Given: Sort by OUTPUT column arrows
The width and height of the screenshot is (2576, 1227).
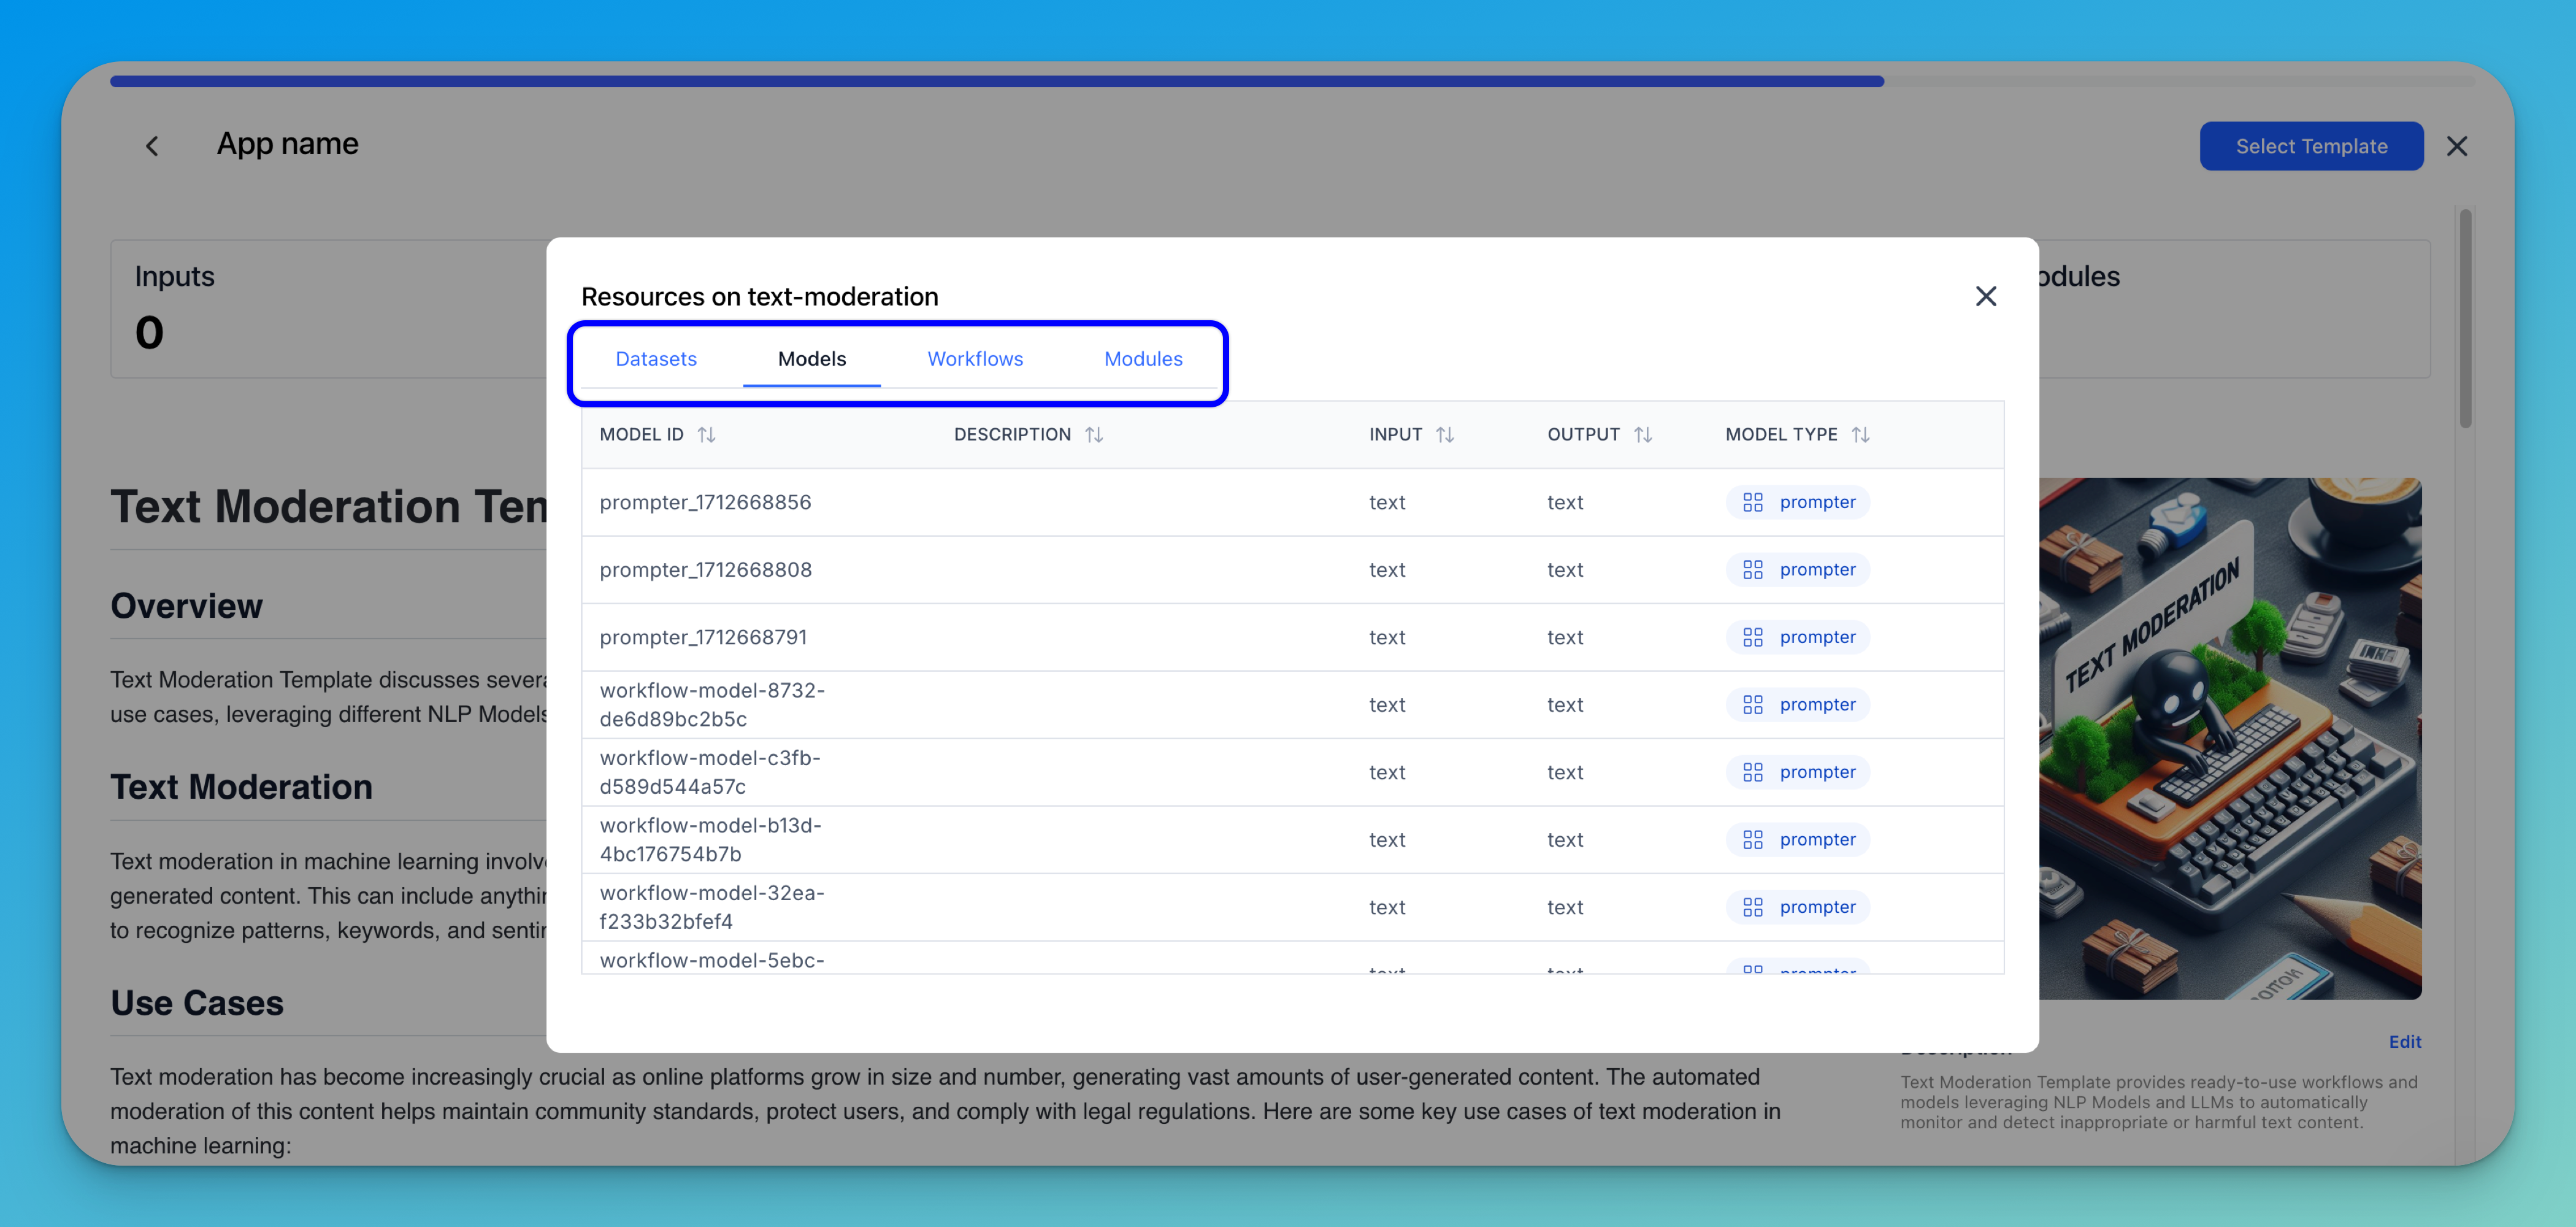Looking at the screenshot, I should (1642, 434).
